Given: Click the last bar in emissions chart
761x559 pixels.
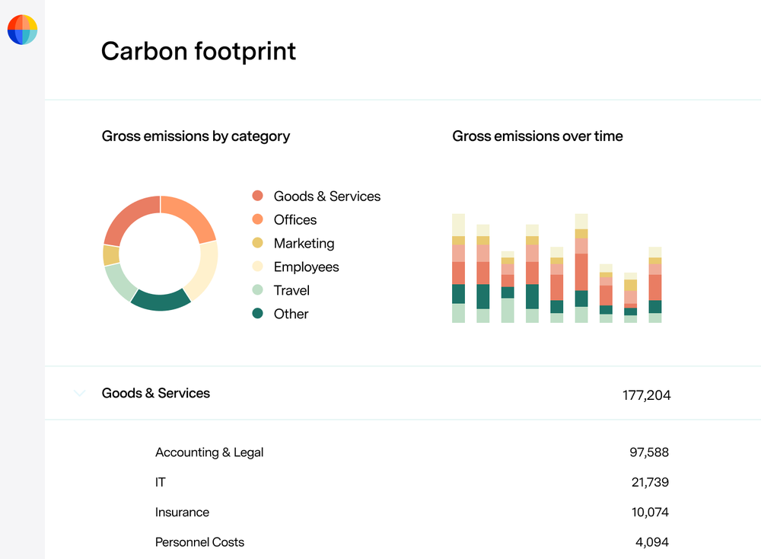Looking at the screenshot, I should (655, 285).
